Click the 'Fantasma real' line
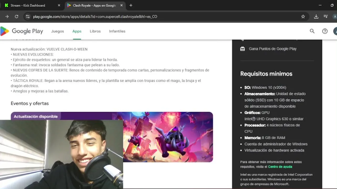This screenshot has width=337, height=189. (65, 65)
